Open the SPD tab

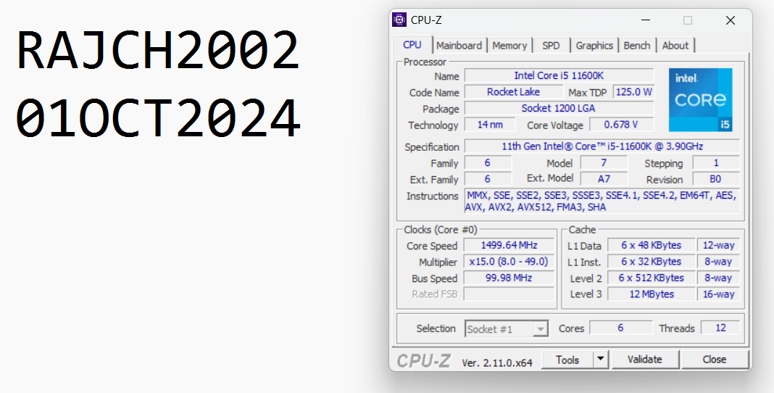(551, 46)
